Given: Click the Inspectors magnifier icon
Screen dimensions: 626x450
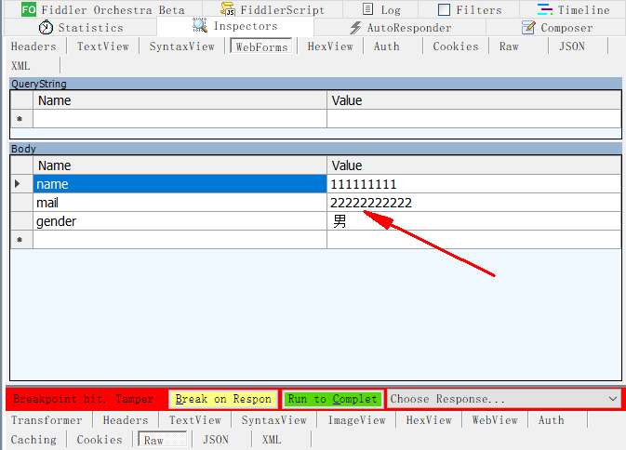Looking at the screenshot, I should click(x=200, y=25).
